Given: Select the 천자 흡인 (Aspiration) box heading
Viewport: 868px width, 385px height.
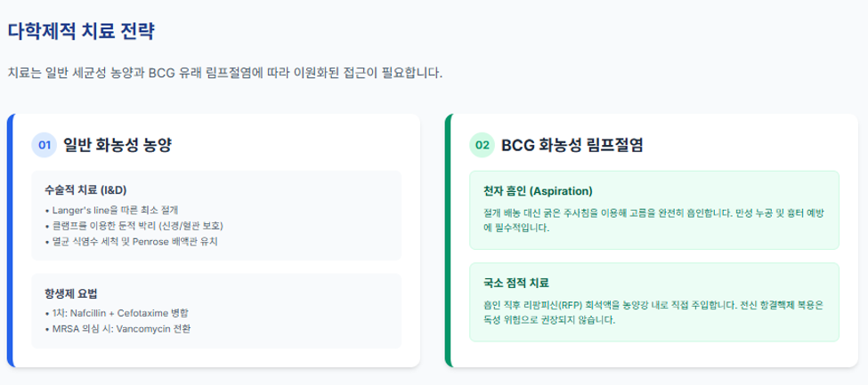Looking at the screenshot, I should click(538, 191).
